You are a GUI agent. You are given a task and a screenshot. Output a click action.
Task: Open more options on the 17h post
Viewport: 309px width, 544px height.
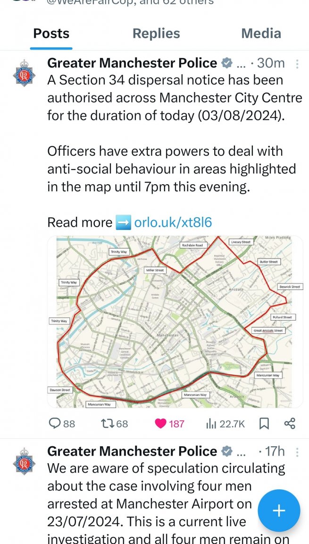pyautogui.click(x=297, y=452)
